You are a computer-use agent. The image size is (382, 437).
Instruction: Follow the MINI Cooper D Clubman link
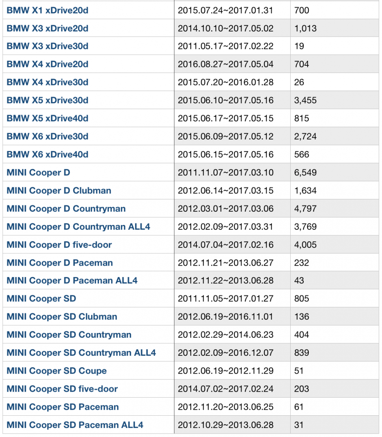tap(59, 191)
